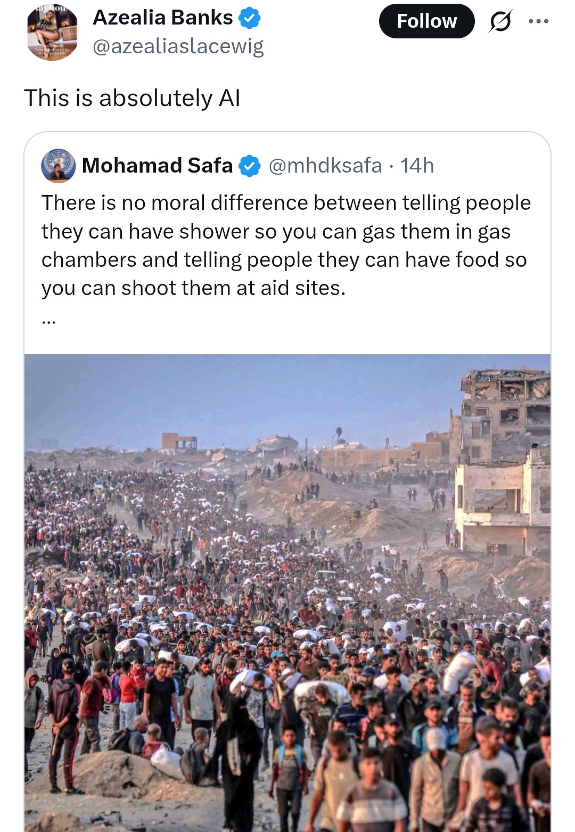Tap the @mhdksafa handle
Screen dimensions: 575x832
coord(325,166)
